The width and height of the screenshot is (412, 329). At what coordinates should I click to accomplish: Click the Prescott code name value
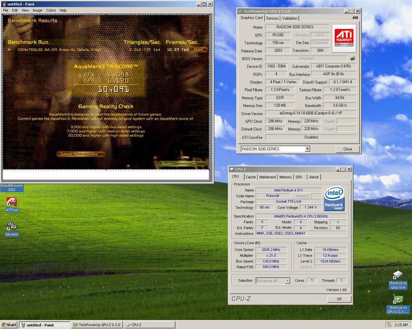click(x=273, y=196)
